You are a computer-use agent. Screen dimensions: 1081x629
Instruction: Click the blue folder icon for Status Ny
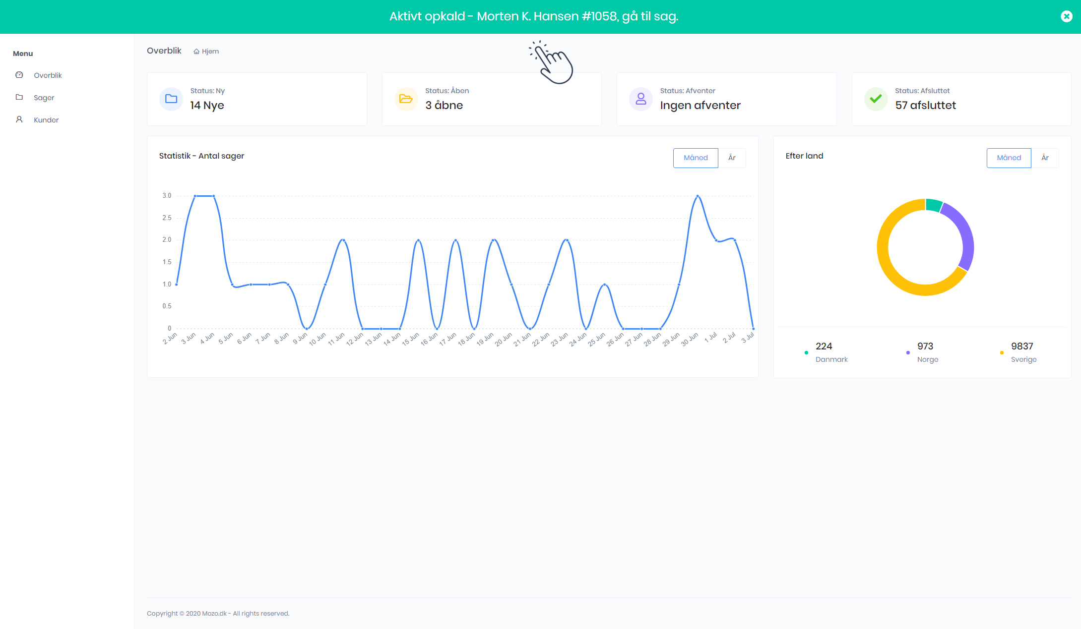point(171,99)
